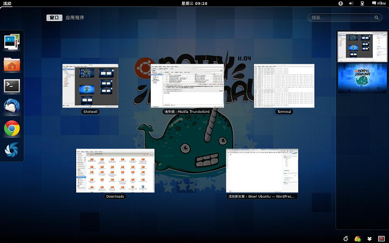The height and width of the screenshot is (243, 389).
Task: Switch to the 应用程序 (Applications) tab
Action: coord(75,18)
